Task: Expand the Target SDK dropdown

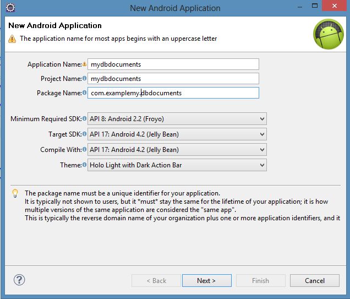Action: [177, 134]
